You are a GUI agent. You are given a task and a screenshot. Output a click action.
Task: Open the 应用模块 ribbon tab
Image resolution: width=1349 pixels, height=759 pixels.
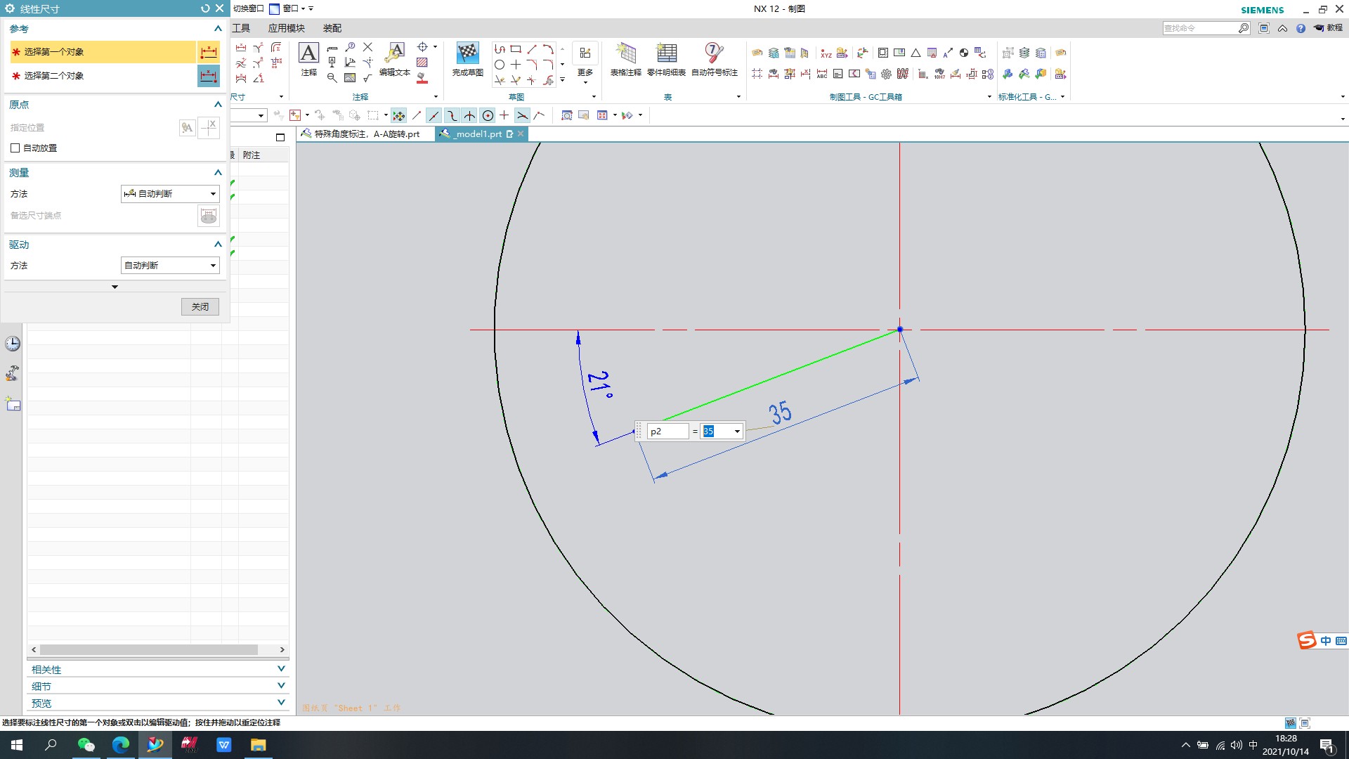pyautogui.click(x=286, y=28)
